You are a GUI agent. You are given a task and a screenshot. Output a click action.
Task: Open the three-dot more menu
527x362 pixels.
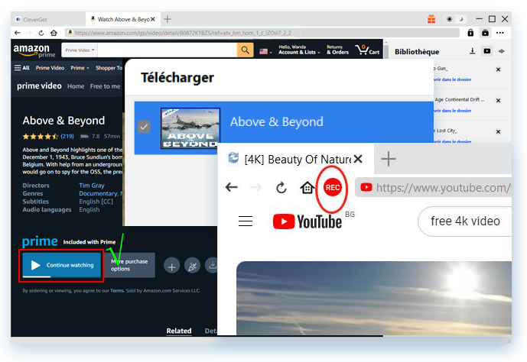500,33
